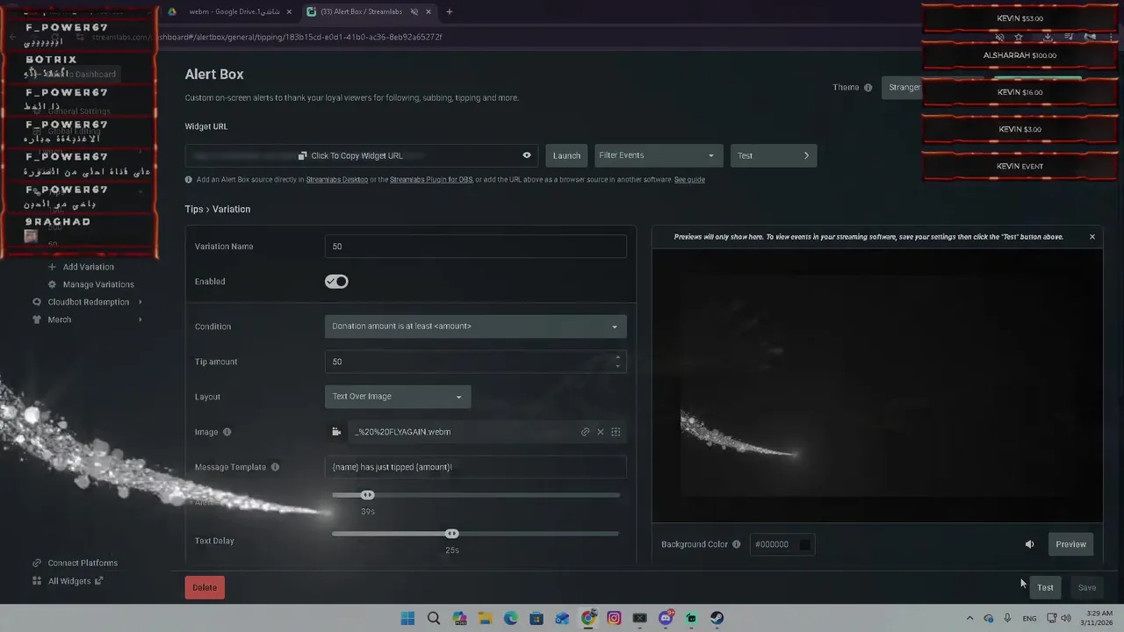The height and width of the screenshot is (632, 1124).
Task: Open the Theme Stranger dropdown
Action: [x=902, y=88]
